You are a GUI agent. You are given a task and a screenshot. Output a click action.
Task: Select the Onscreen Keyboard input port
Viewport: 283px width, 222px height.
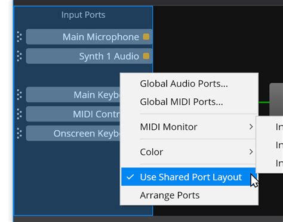pyautogui.click(x=73, y=133)
